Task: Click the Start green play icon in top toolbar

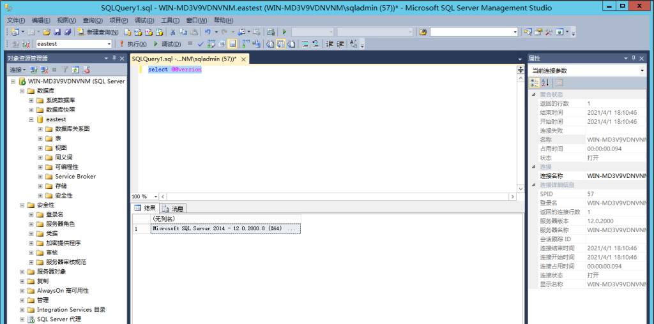Action: pos(284,32)
